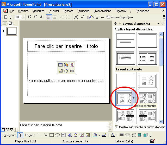Click Nuova diapositiva button
The image size is (167, 145).
click(119, 17)
